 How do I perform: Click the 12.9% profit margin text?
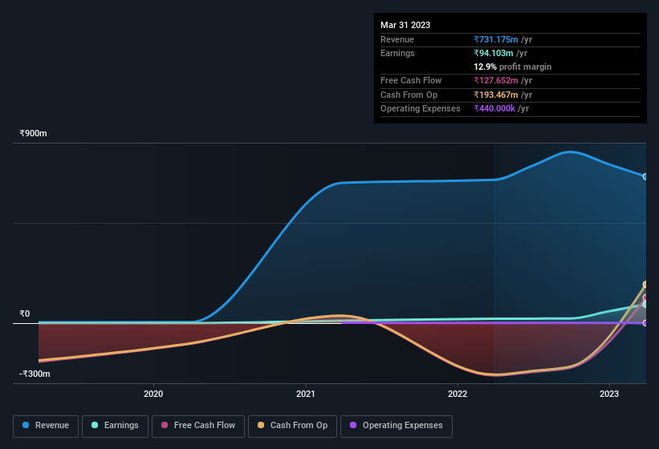[x=512, y=67]
